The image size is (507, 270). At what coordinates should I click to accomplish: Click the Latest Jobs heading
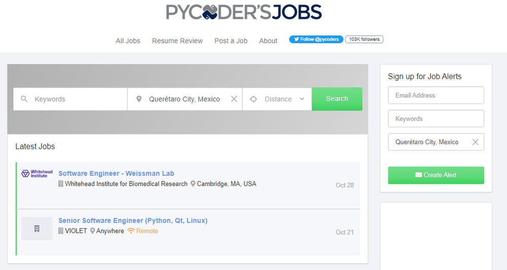click(35, 146)
